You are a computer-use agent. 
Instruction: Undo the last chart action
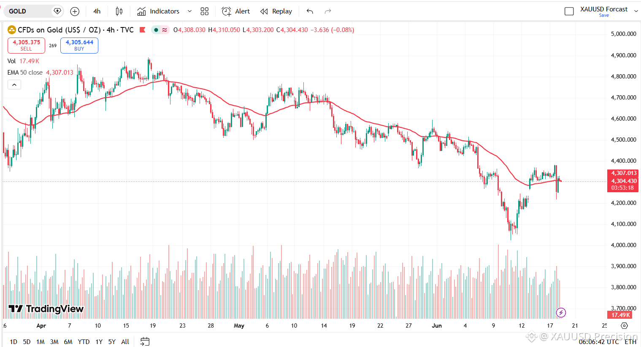pos(310,11)
